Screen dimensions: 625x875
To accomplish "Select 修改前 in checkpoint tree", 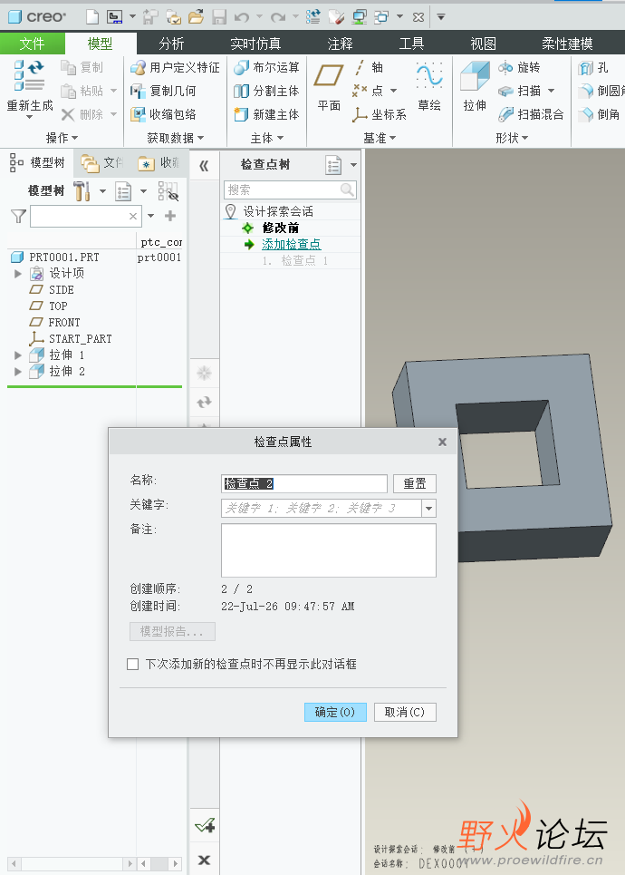I will (281, 228).
